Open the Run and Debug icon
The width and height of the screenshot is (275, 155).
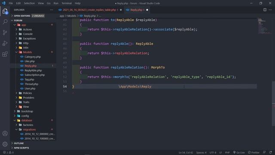coord(5,43)
